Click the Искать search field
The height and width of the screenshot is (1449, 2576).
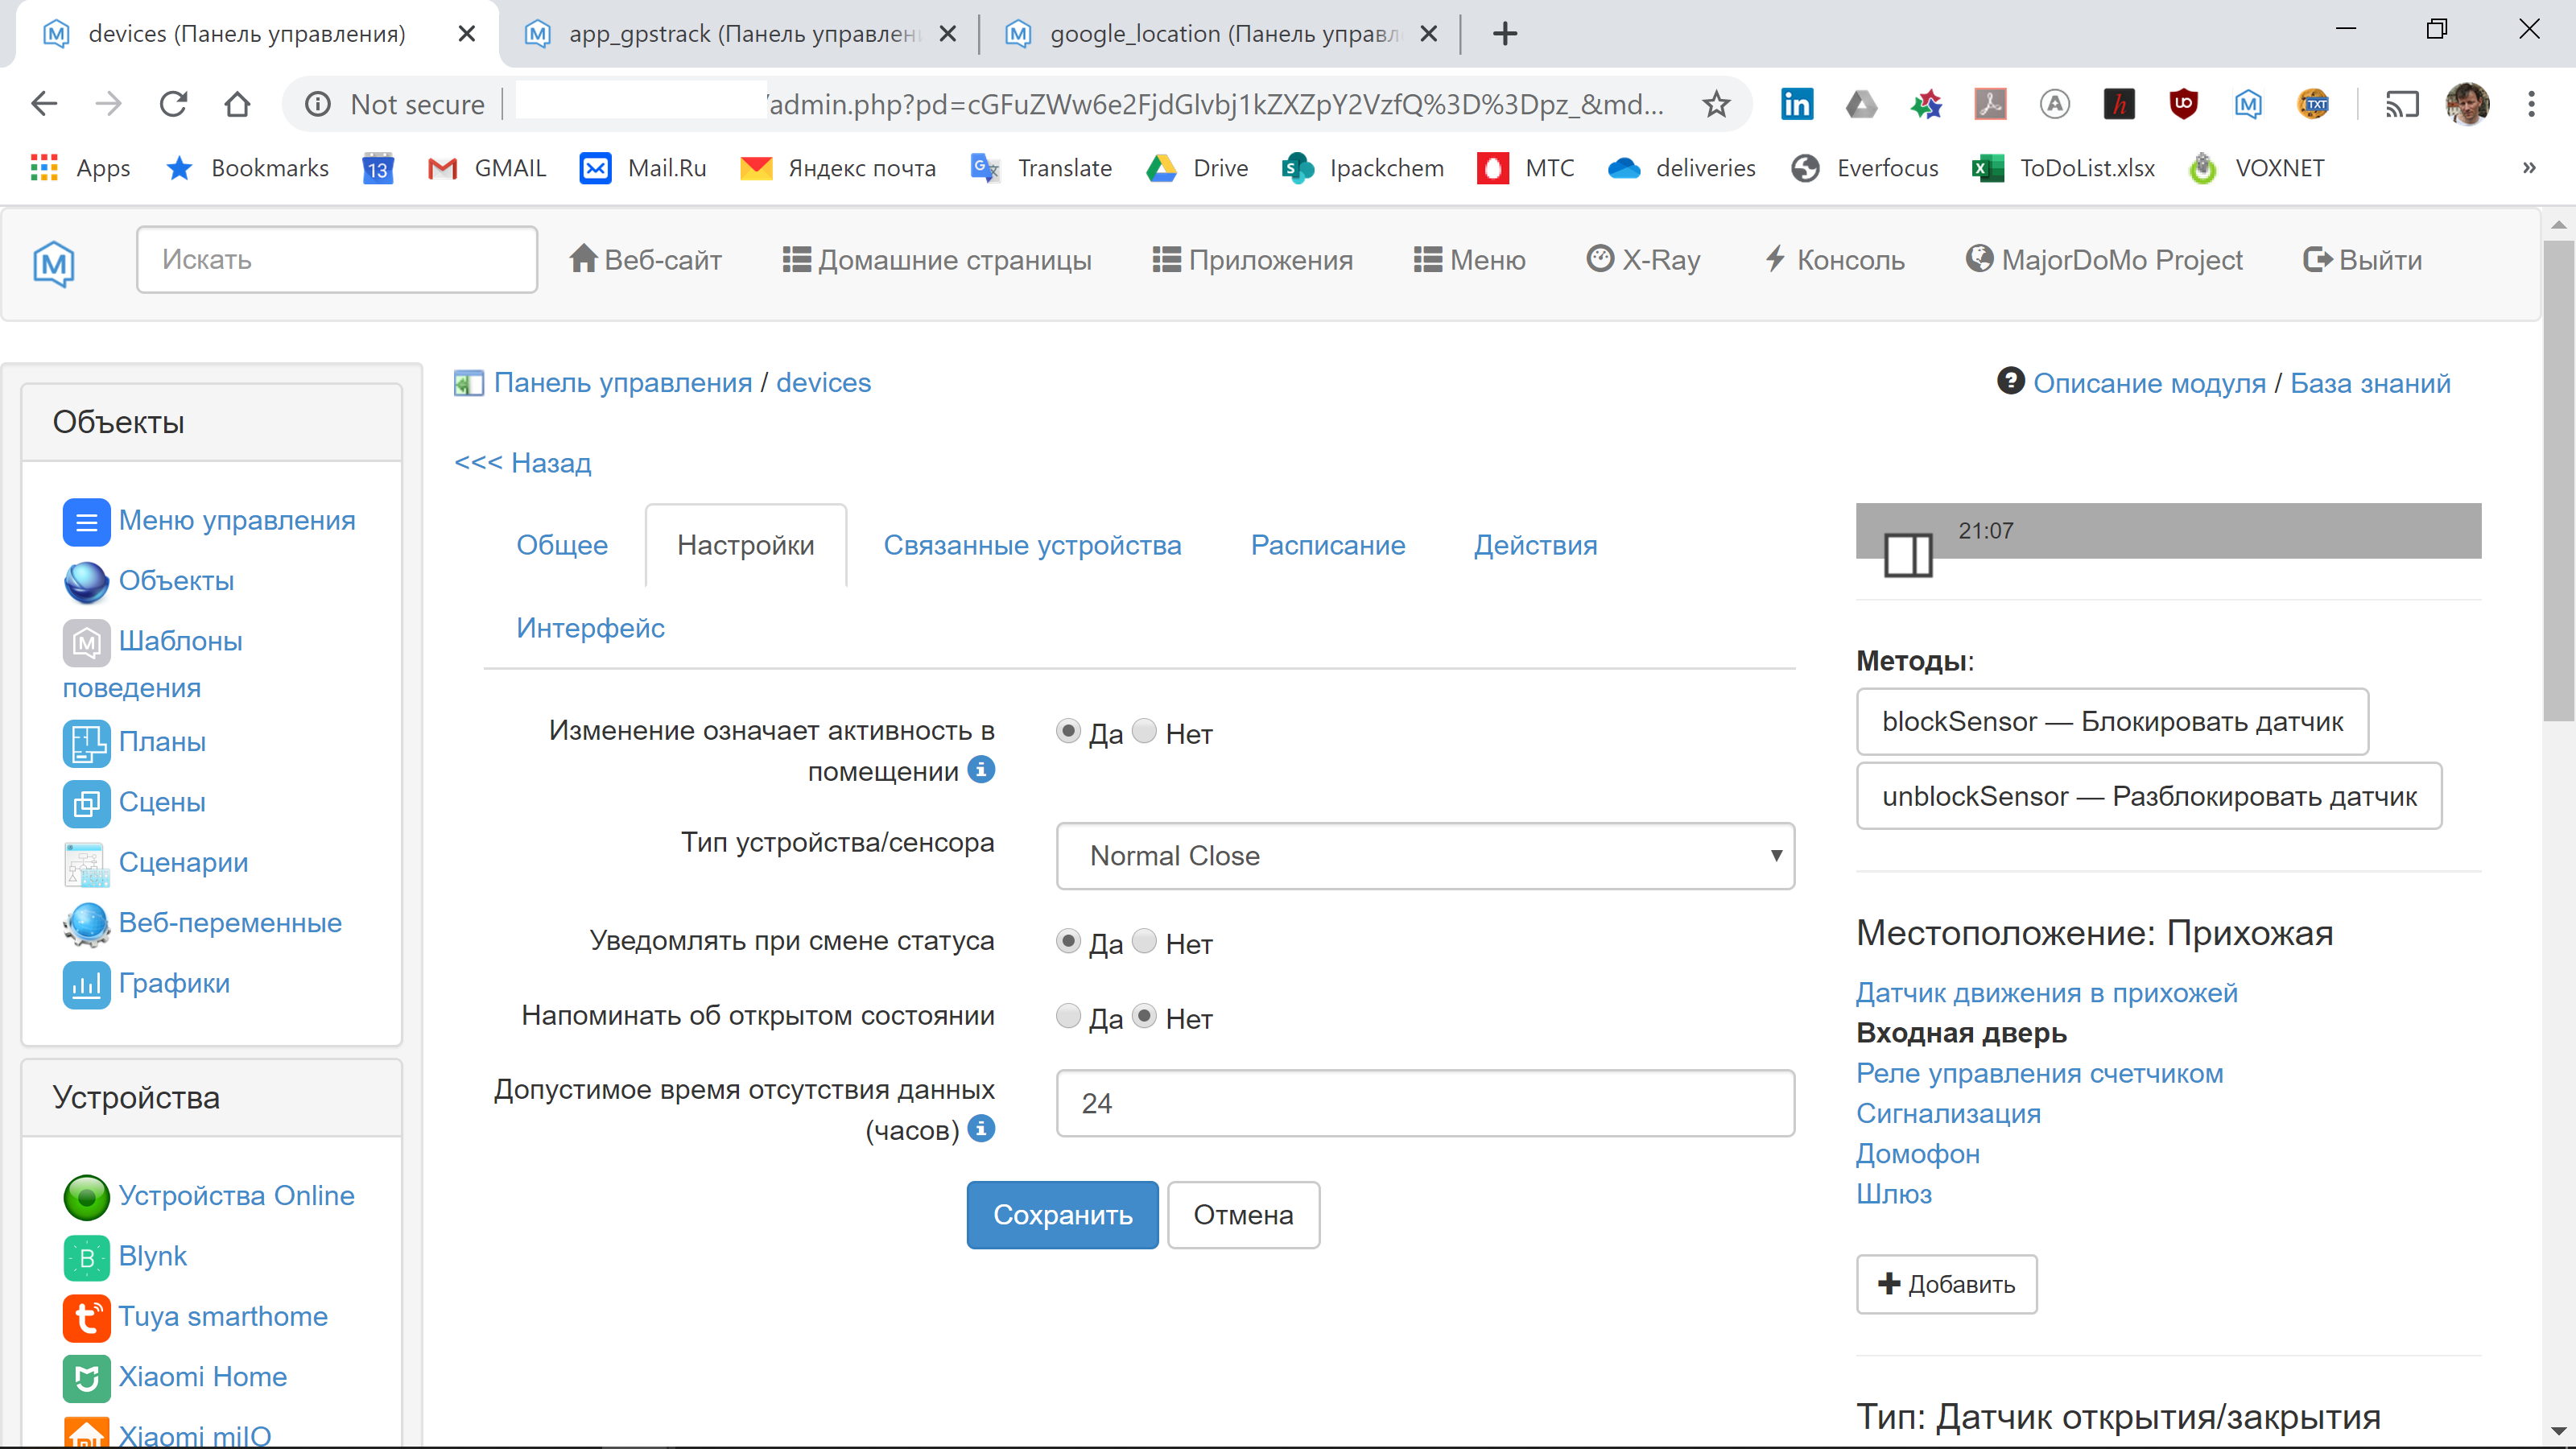(x=336, y=259)
